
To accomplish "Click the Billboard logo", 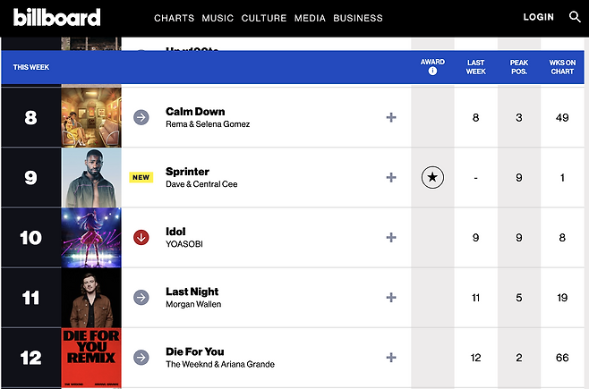I will point(57,17).
